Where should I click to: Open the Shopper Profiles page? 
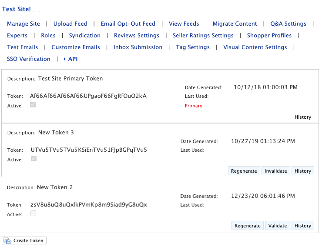[x=269, y=36]
